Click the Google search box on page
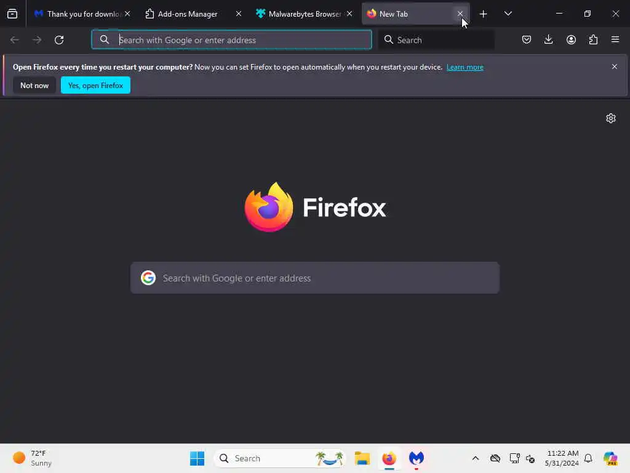 pyautogui.click(x=315, y=278)
